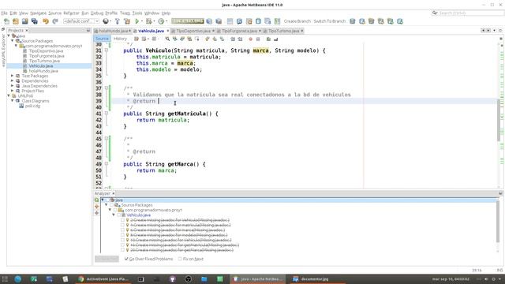Open the blue file manager taskbar icon

click(x=204, y=279)
